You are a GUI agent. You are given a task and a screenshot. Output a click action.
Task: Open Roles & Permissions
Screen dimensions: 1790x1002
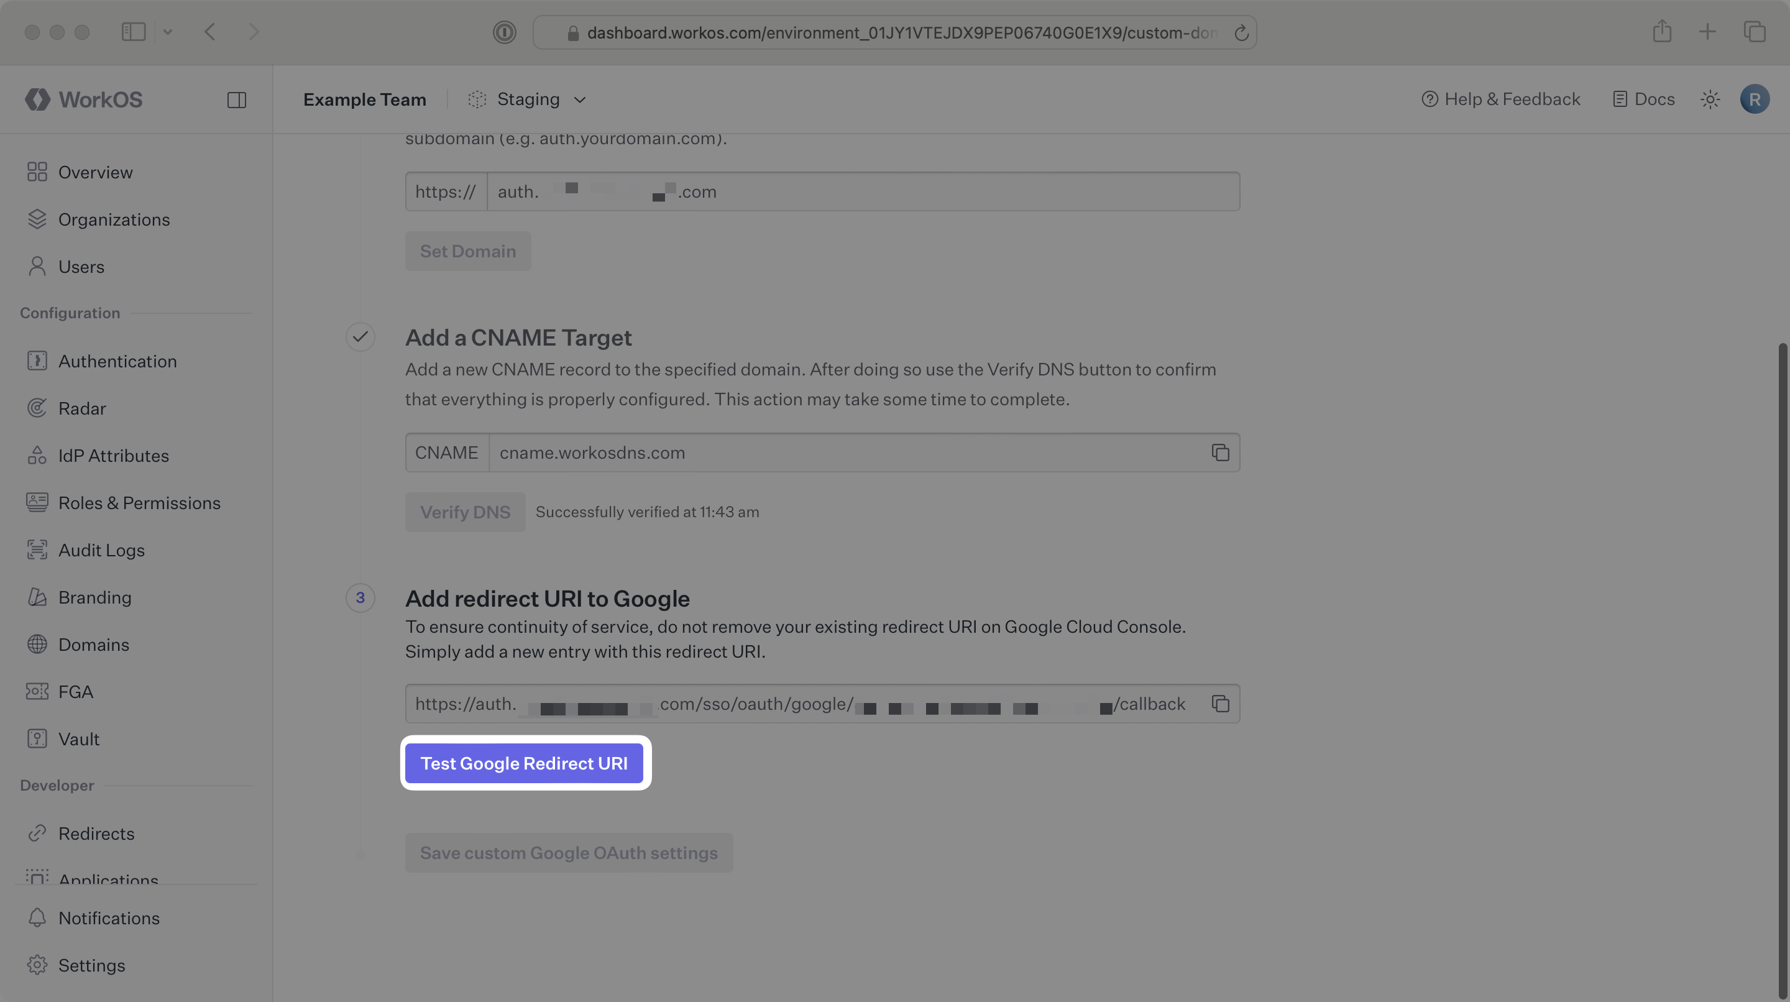(139, 502)
